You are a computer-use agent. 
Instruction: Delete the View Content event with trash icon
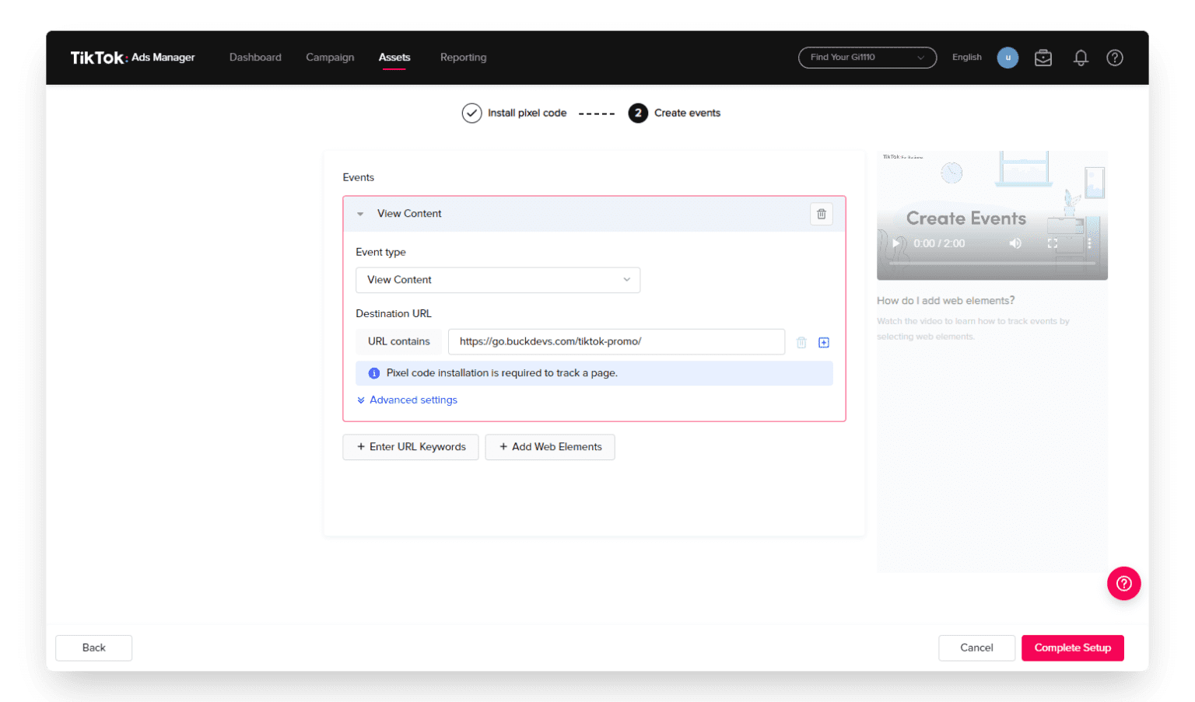(822, 214)
